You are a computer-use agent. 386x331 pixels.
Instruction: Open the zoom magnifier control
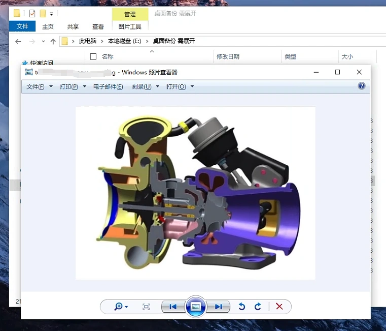(x=120, y=307)
